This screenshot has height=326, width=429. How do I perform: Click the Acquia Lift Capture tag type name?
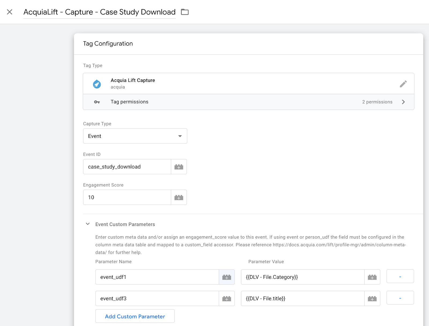(133, 80)
